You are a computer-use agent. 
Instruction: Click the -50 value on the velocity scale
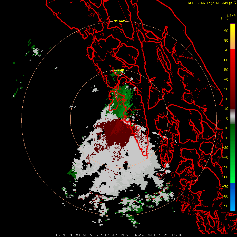click(225, 167)
